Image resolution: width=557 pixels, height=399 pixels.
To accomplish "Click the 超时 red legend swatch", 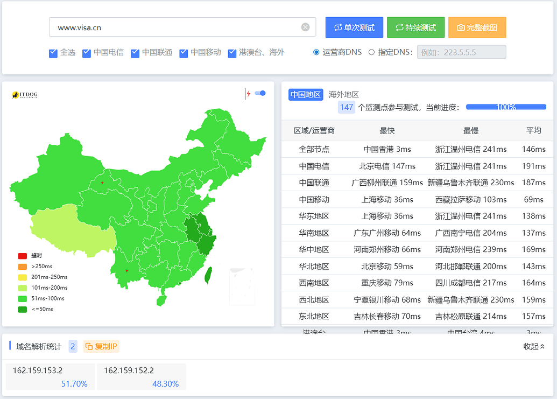I will 23,256.
